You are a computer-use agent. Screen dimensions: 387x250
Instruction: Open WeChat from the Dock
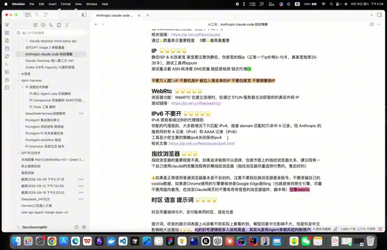[x=306, y=241]
